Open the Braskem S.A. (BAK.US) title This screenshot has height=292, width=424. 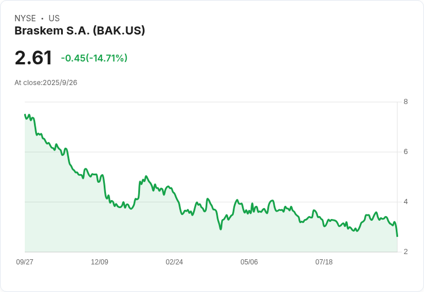coord(79,30)
